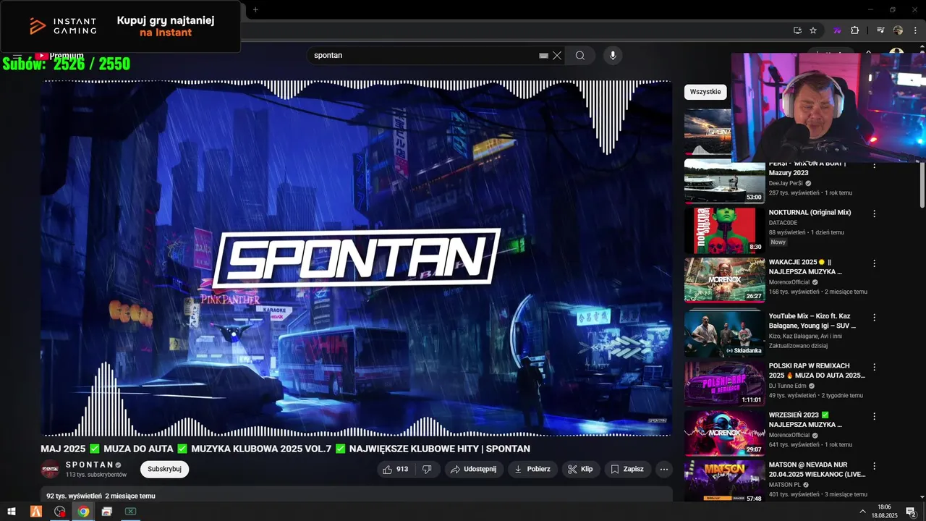The width and height of the screenshot is (926, 521).
Task: Open the Chrome profile avatar
Action: coord(898,30)
